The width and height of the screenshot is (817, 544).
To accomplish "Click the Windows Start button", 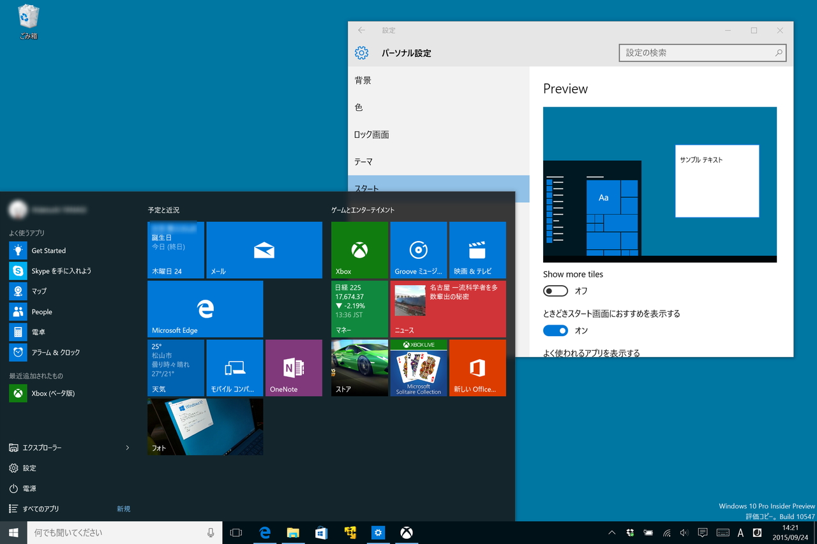I will [13, 533].
